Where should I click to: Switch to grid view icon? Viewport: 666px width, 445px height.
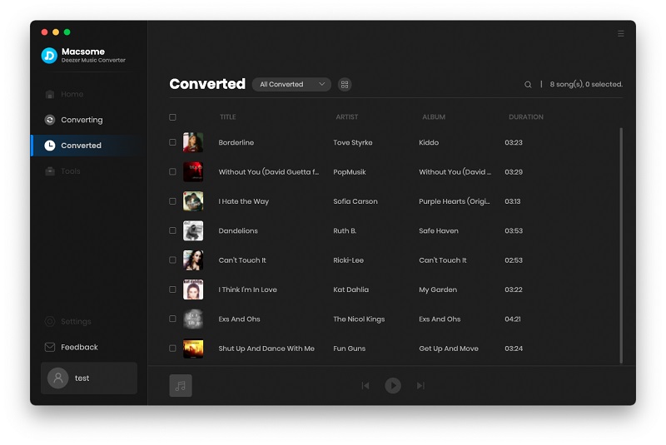click(345, 84)
